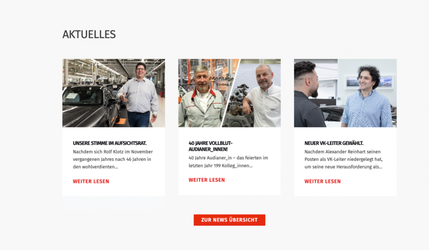Open the factory car photo thumbnail
Screen dimensions: 429x250
click(x=114, y=93)
